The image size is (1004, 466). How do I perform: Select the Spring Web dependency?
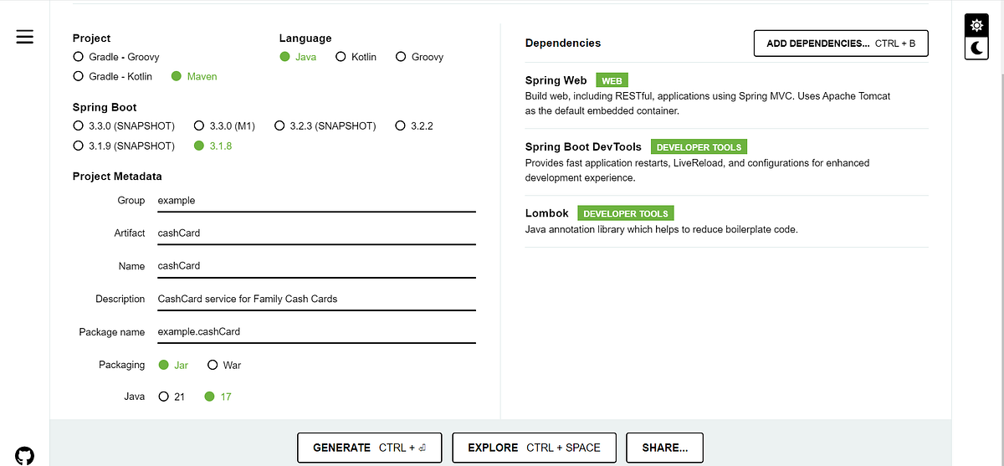[x=727, y=95]
